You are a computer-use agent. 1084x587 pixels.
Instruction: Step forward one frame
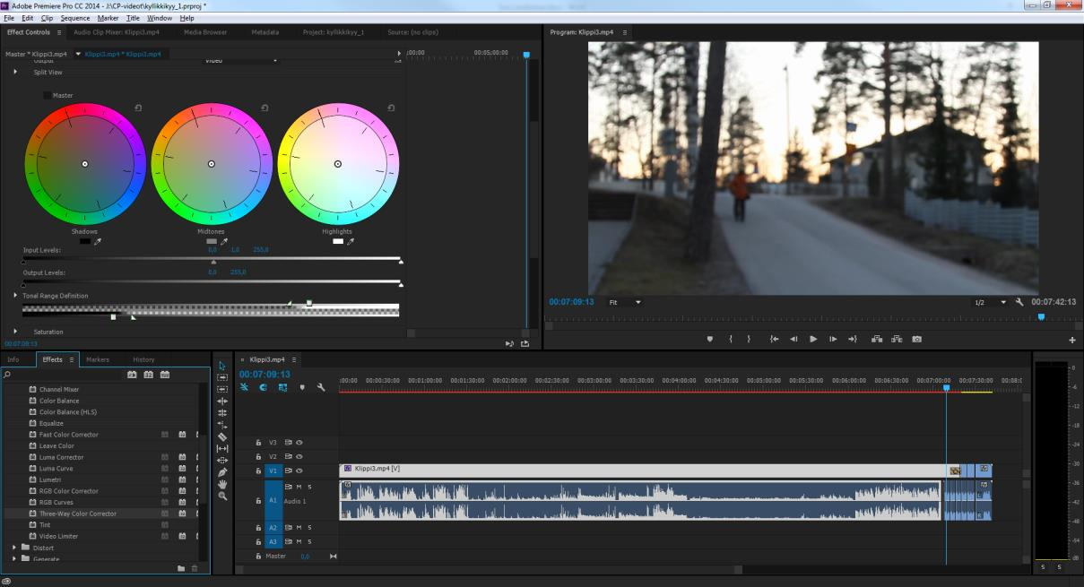[833, 340]
